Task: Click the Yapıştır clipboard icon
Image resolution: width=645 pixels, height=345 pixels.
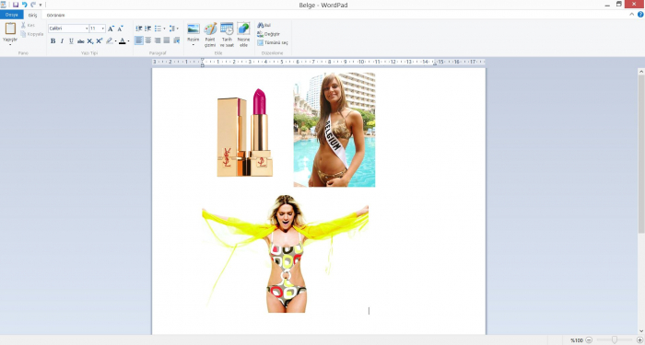Action: click(x=10, y=29)
